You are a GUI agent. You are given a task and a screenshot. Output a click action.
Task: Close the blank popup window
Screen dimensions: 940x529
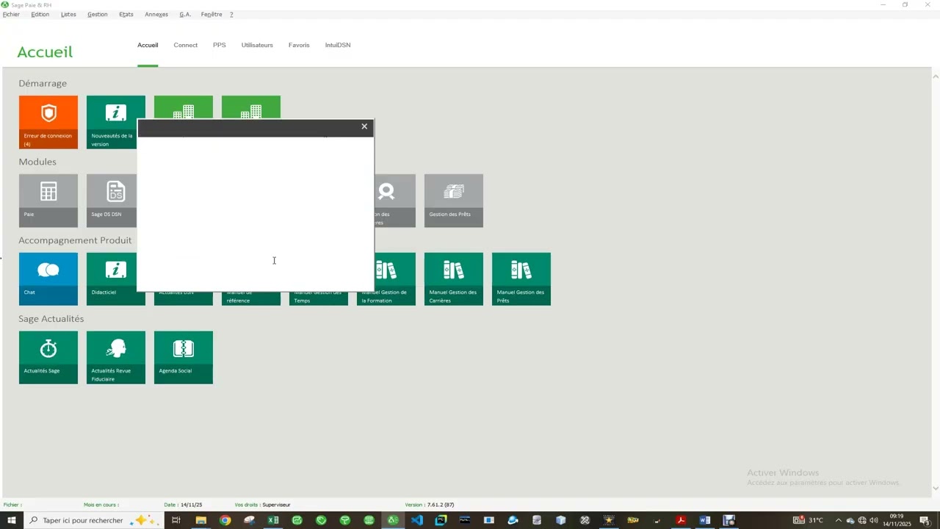364,126
